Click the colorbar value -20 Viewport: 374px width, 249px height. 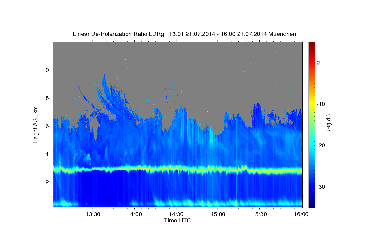coord(321,145)
